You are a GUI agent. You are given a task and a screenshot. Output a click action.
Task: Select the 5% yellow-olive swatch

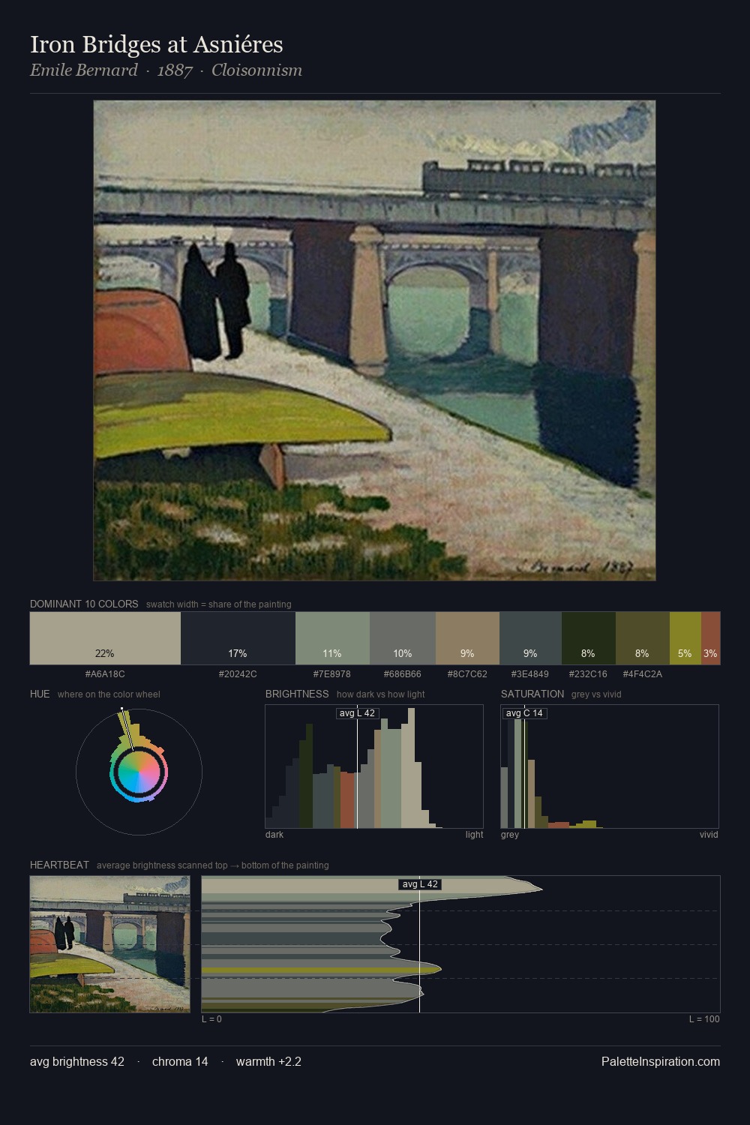tap(685, 638)
